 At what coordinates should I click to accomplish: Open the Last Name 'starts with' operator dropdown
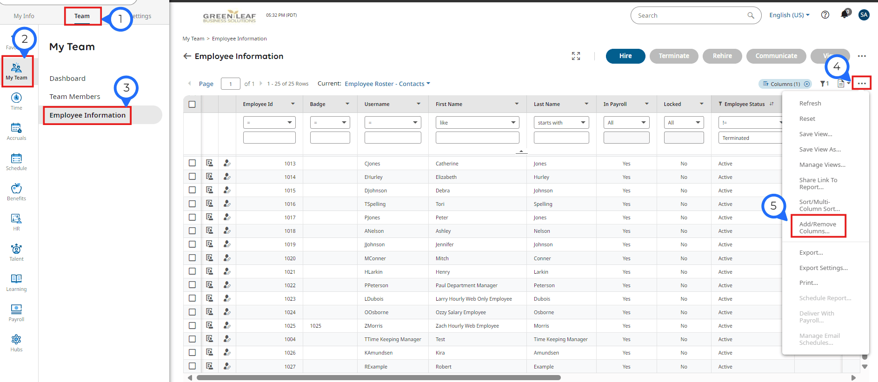click(x=561, y=123)
